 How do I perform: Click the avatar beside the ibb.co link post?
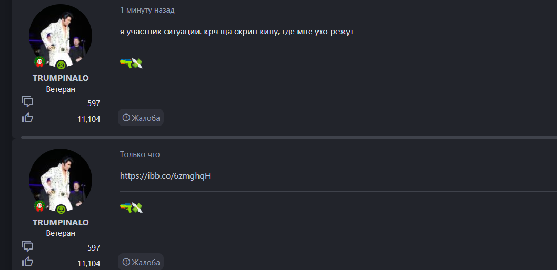tap(61, 180)
